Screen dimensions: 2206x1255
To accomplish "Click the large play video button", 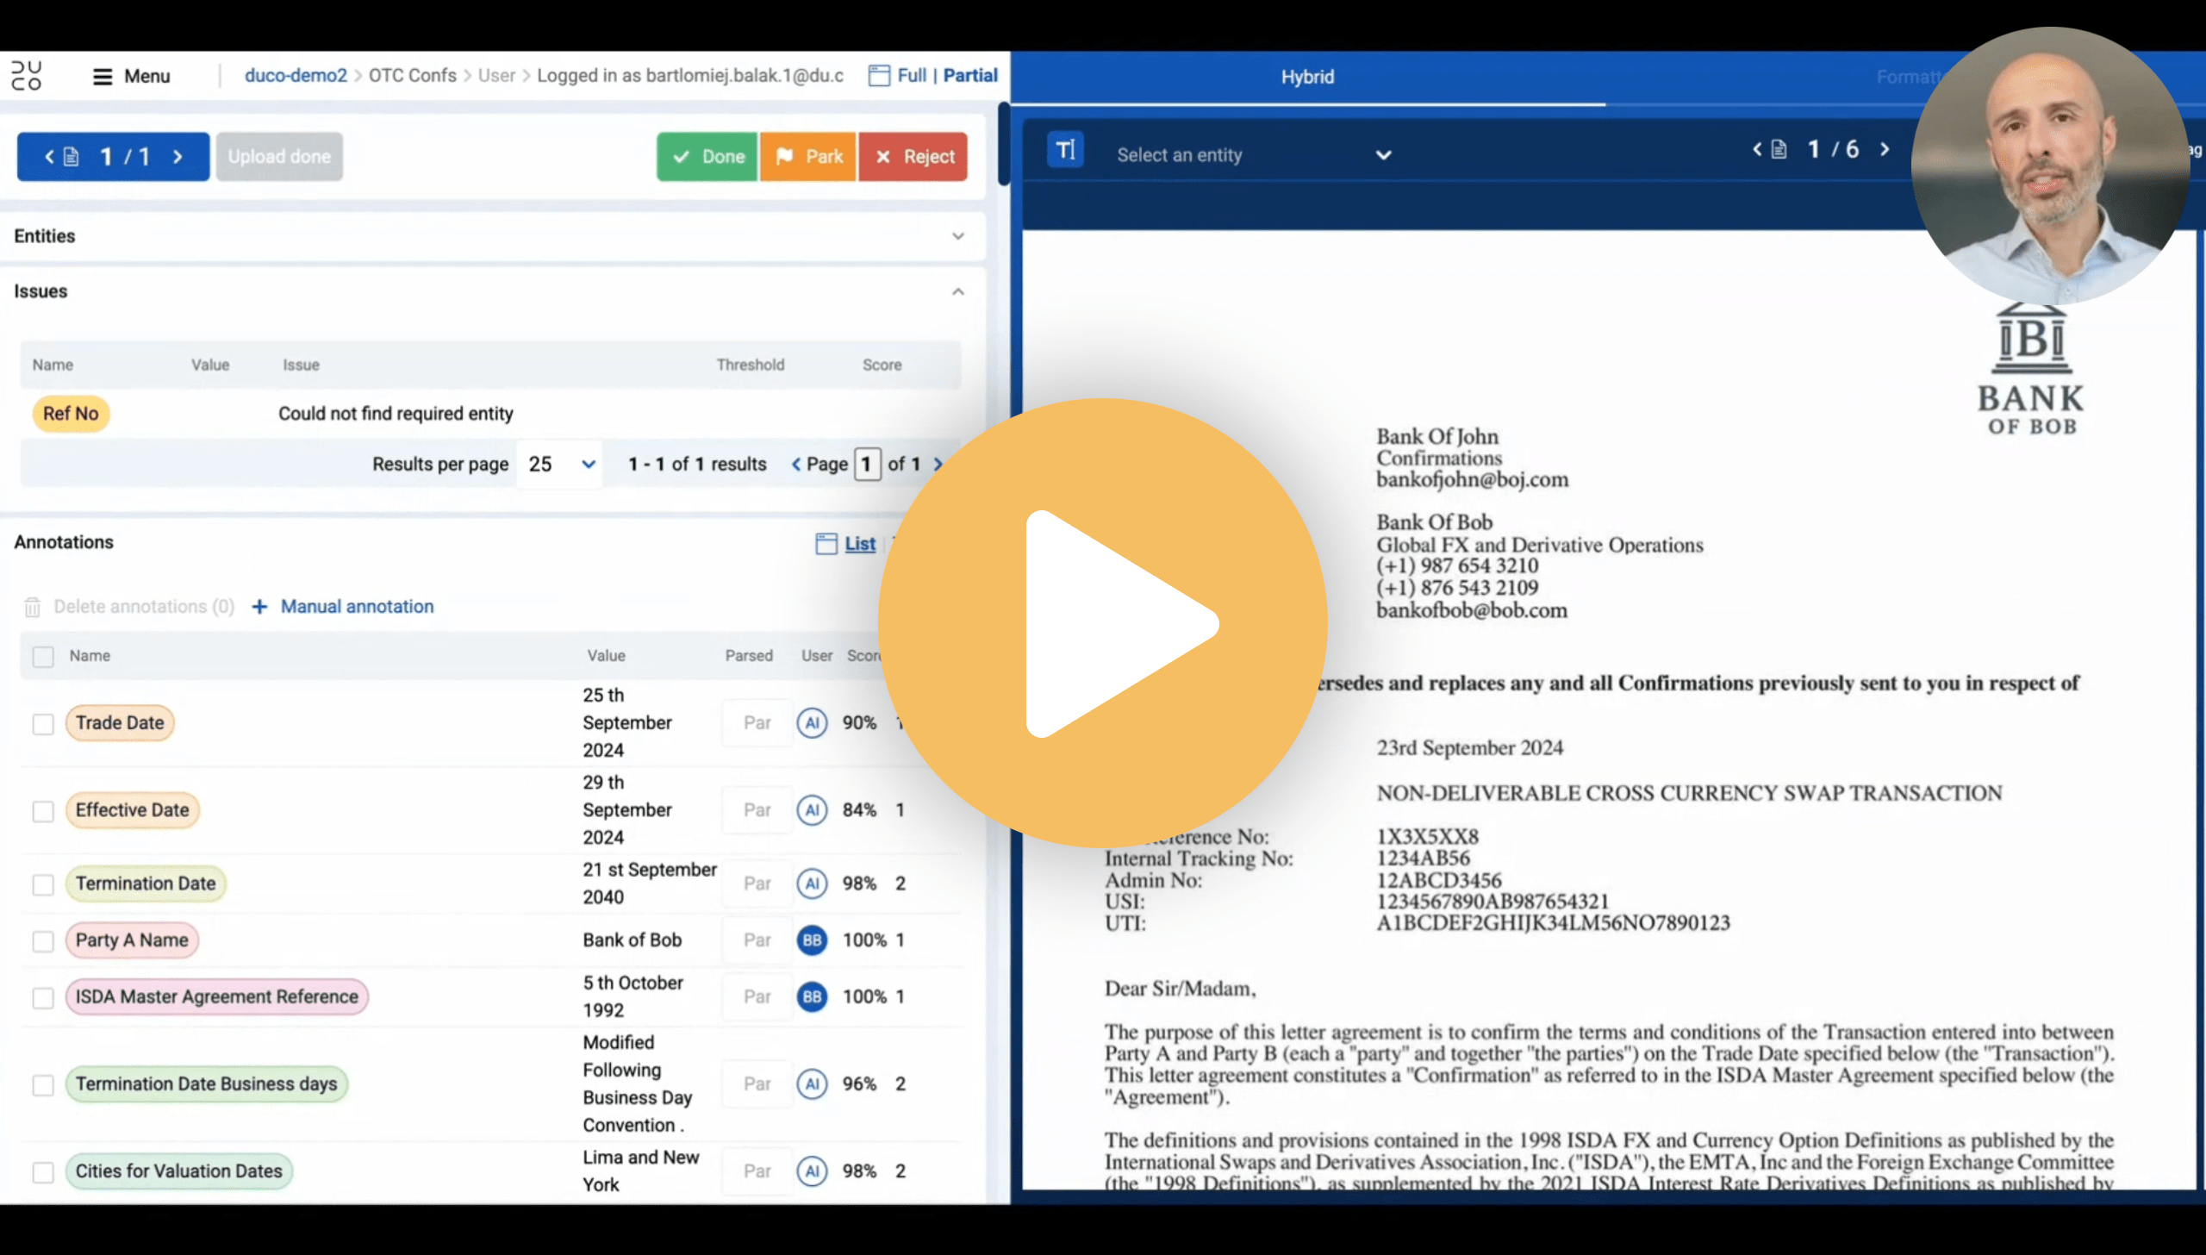I will (1102, 623).
